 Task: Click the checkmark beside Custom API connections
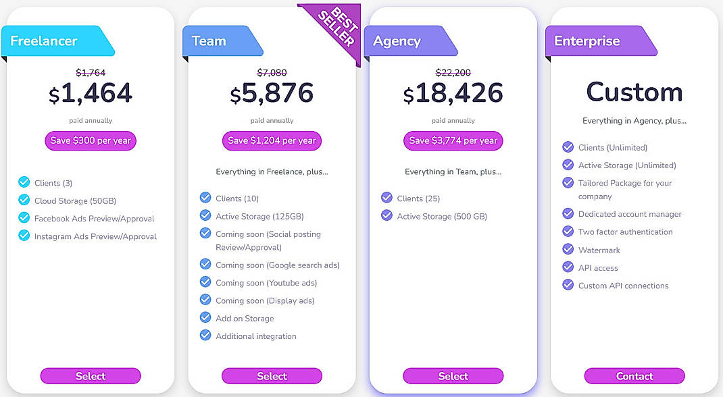[568, 285]
